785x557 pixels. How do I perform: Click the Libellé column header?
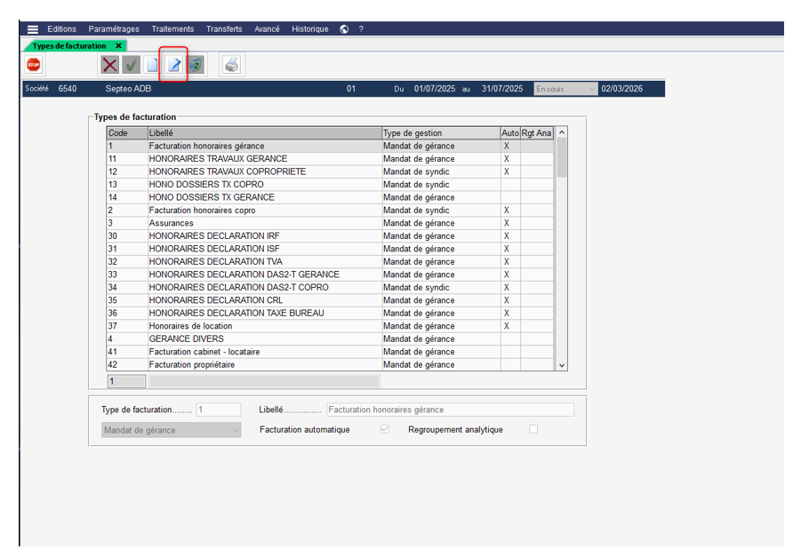264,133
